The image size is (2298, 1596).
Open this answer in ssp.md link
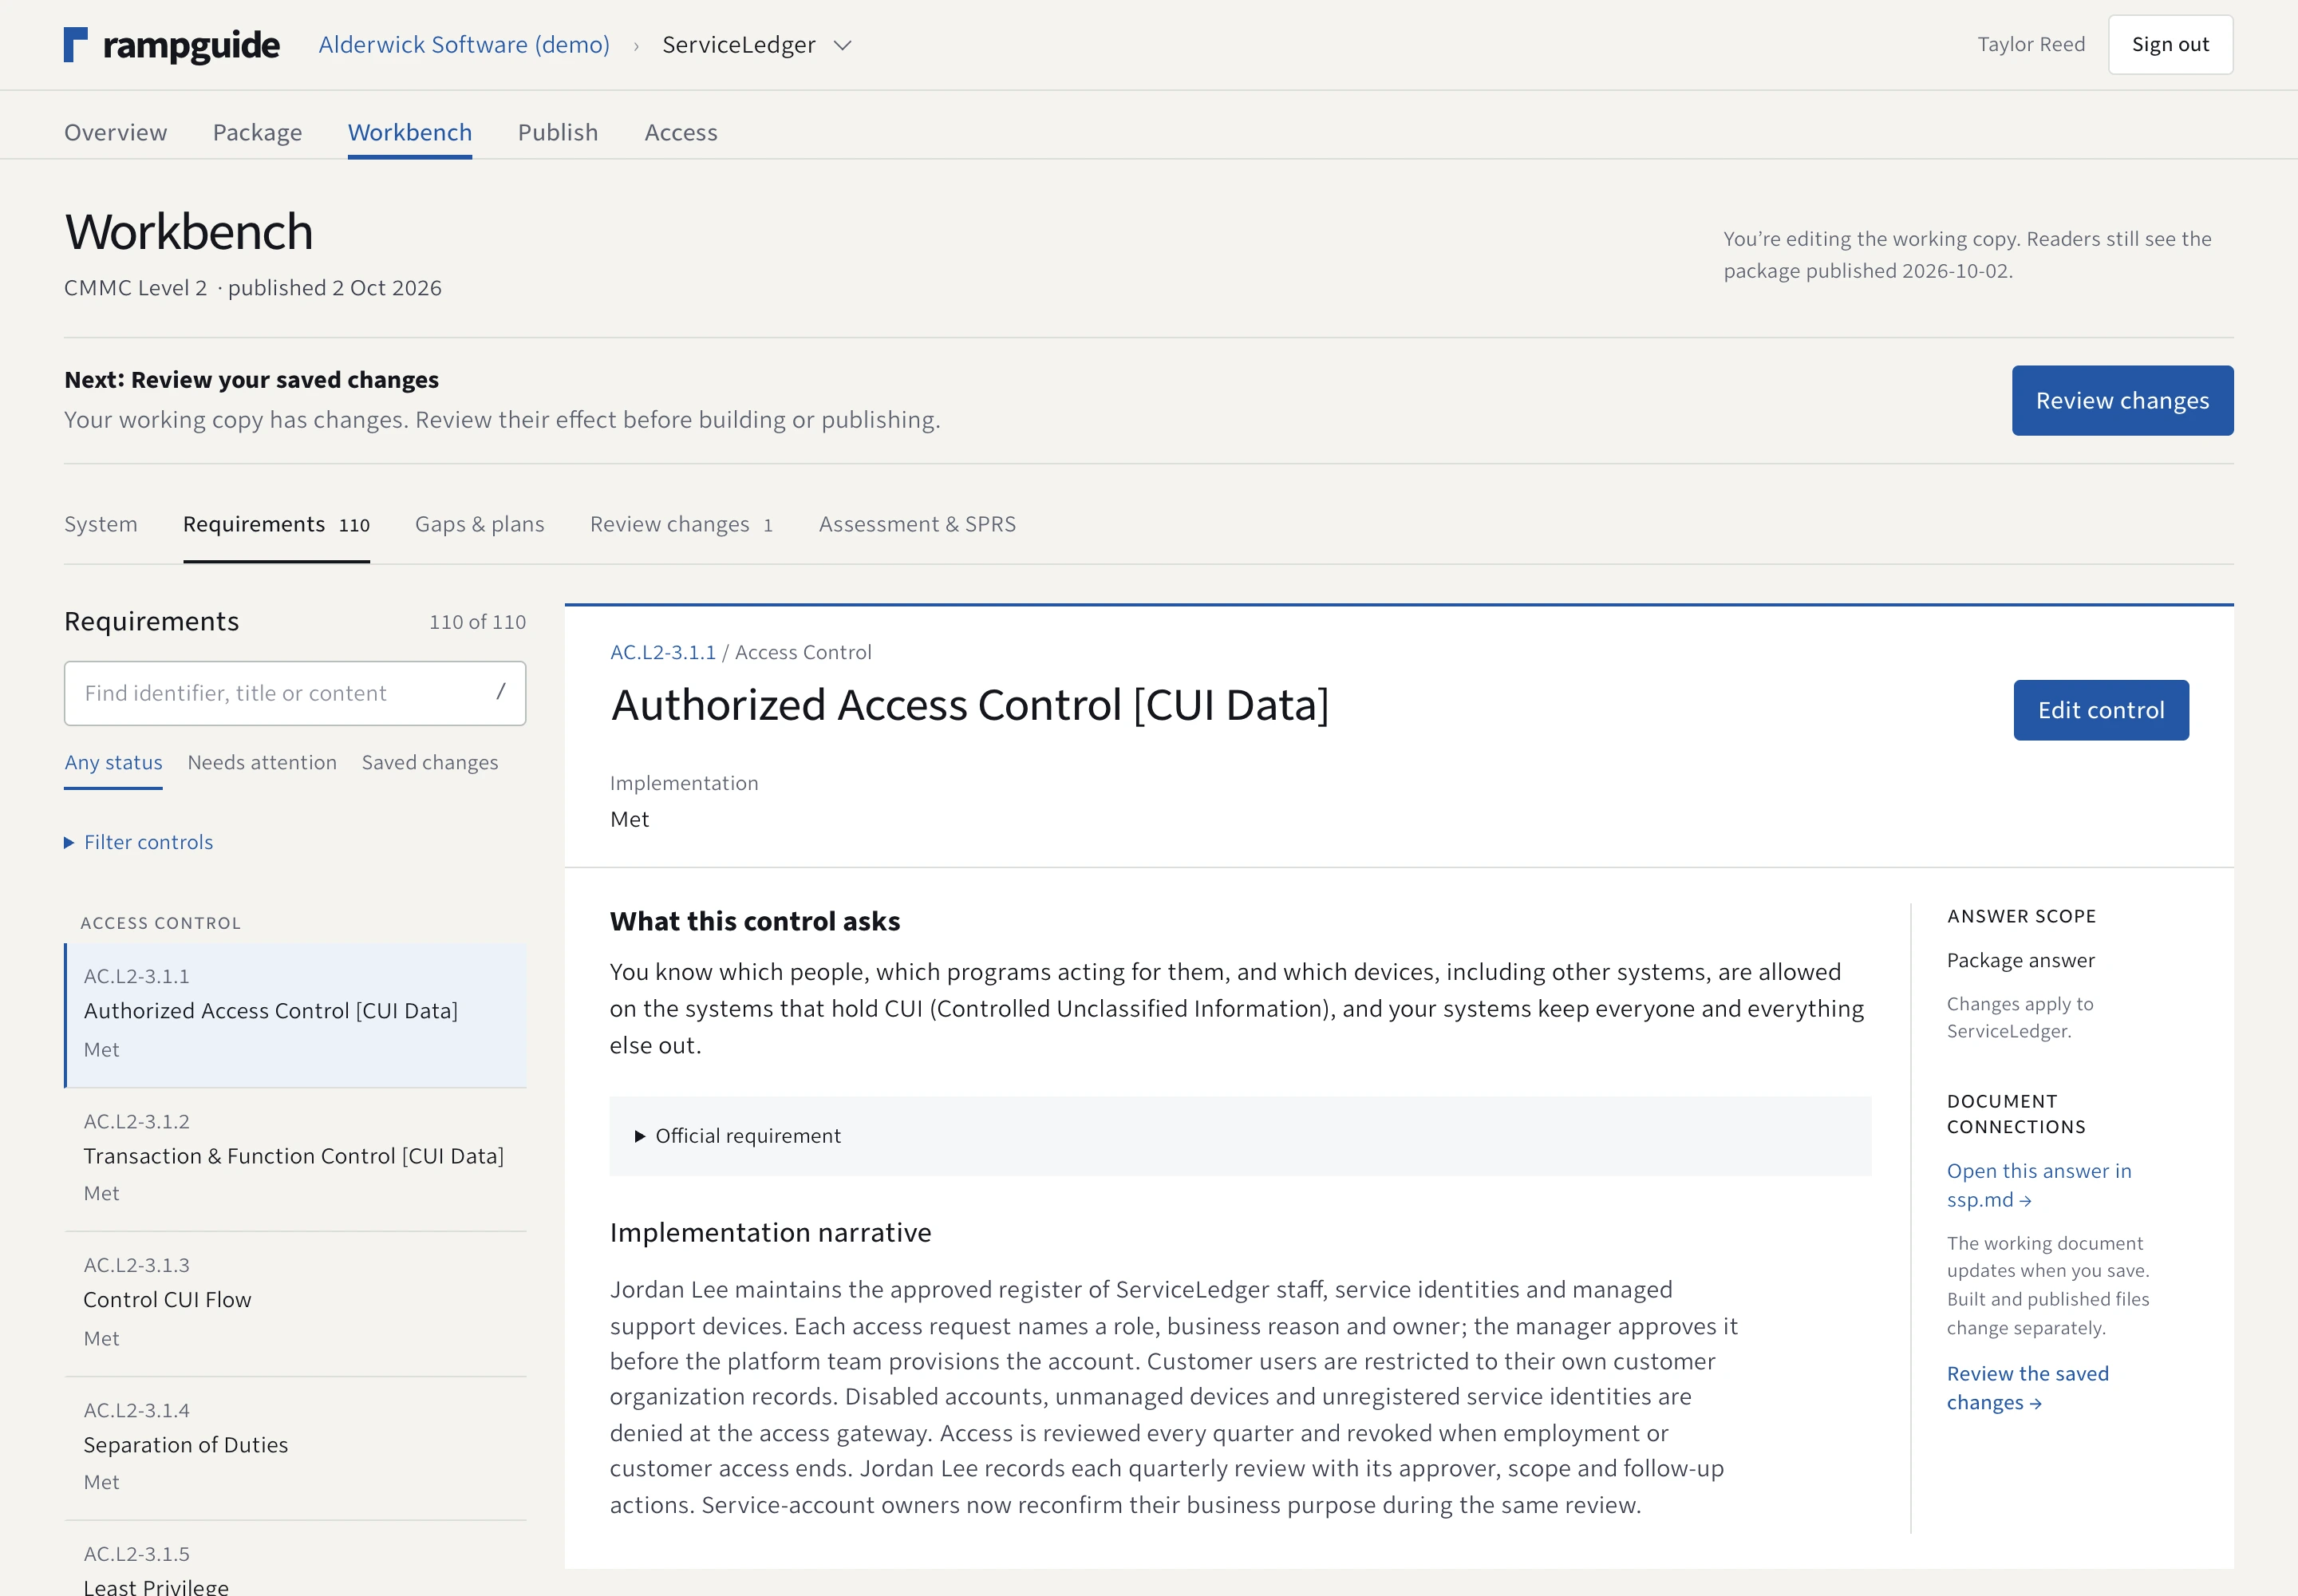[2038, 1185]
